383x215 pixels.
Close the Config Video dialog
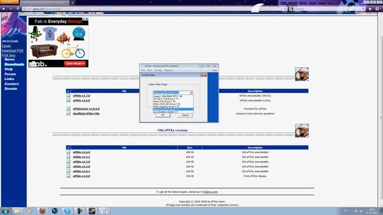point(203,75)
